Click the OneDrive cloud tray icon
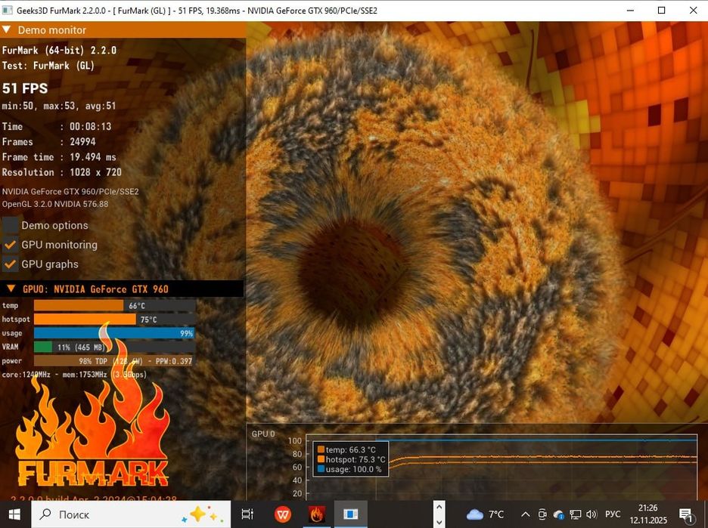The width and height of the screenshot is (708, 528). (x=558, y=514)
